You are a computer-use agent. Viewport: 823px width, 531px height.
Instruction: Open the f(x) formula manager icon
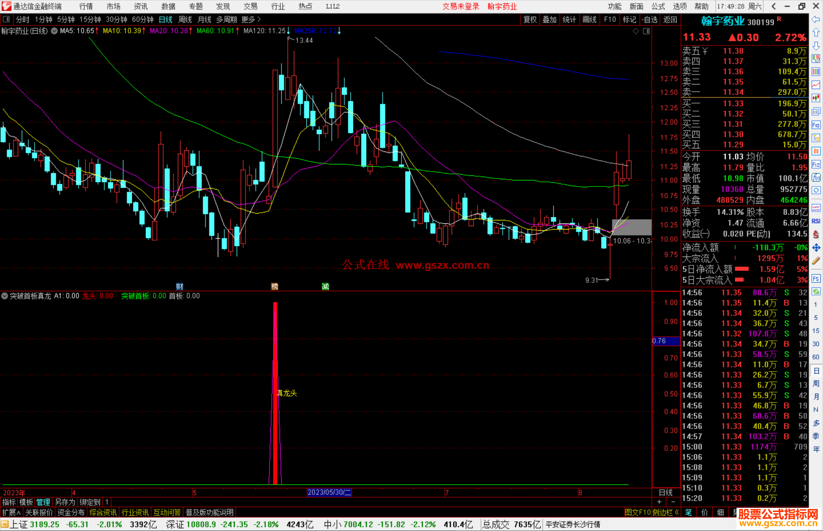[816, 177]
